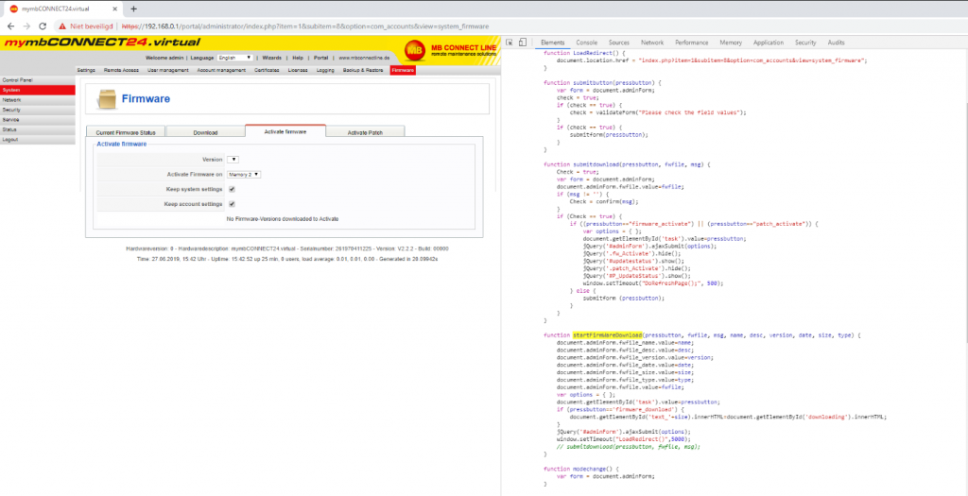Open the Settings submenu item
Screen dimensions: 968x496
pos(86,70)
